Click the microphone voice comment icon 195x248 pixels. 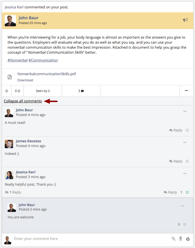click(180, 239)
